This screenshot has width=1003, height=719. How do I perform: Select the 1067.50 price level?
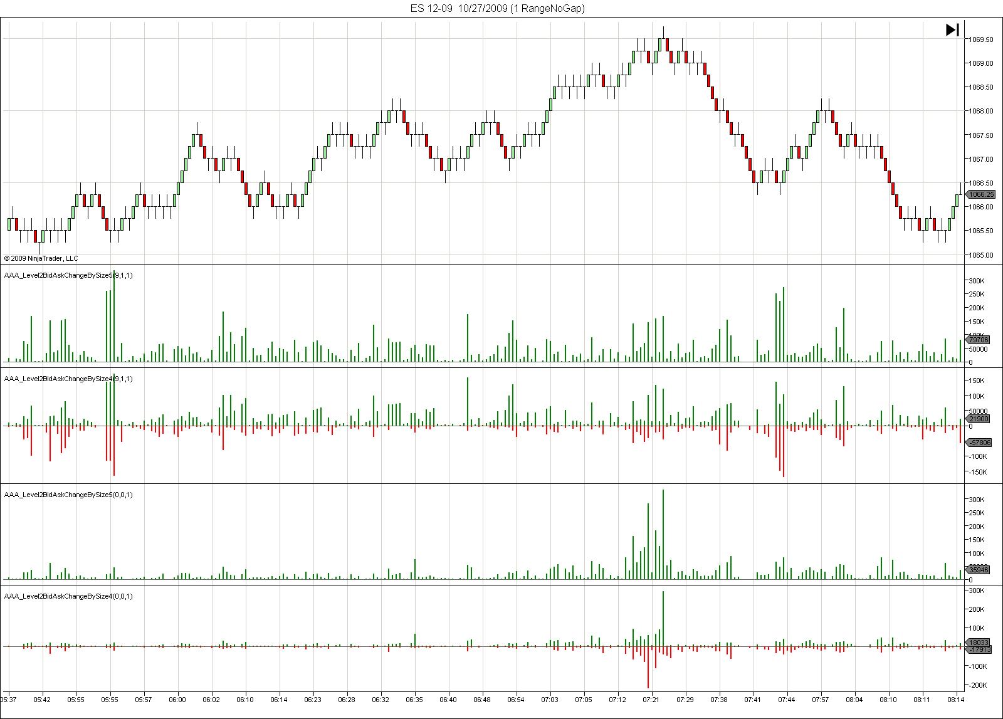point(981,135)
